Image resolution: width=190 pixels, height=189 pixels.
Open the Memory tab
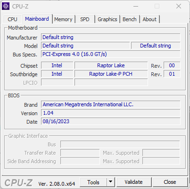click(x=63, y=19)
